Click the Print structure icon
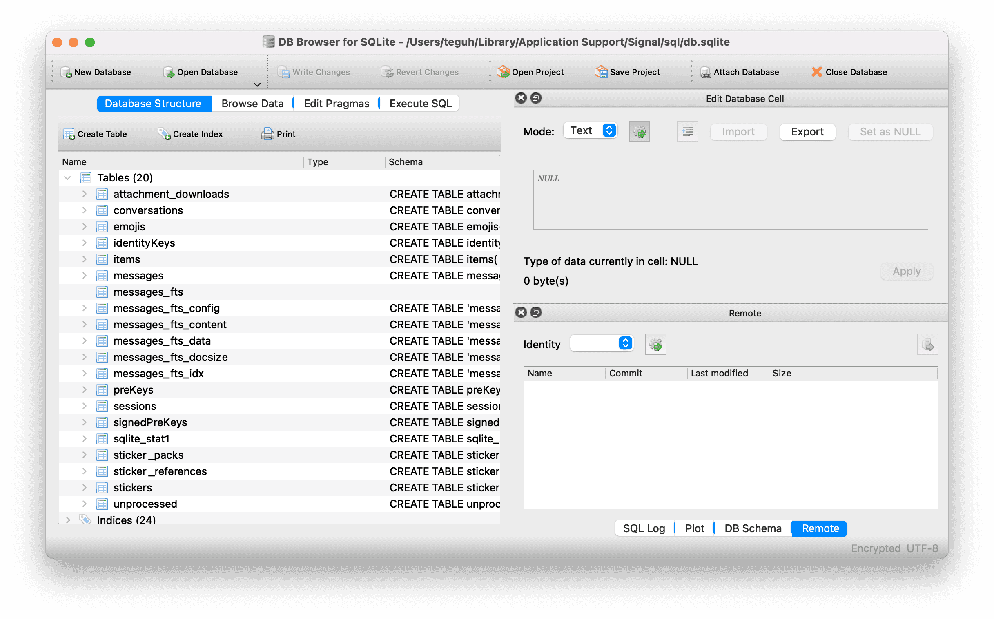994x619 pixels. (x=267, y=134)
